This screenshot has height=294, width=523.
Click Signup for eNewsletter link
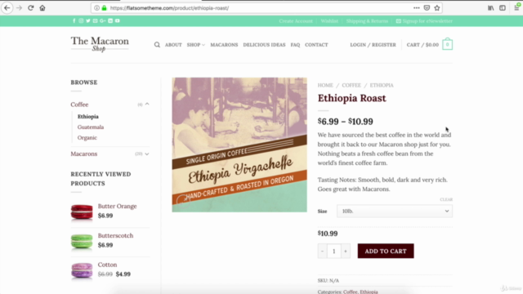[424, 21]
